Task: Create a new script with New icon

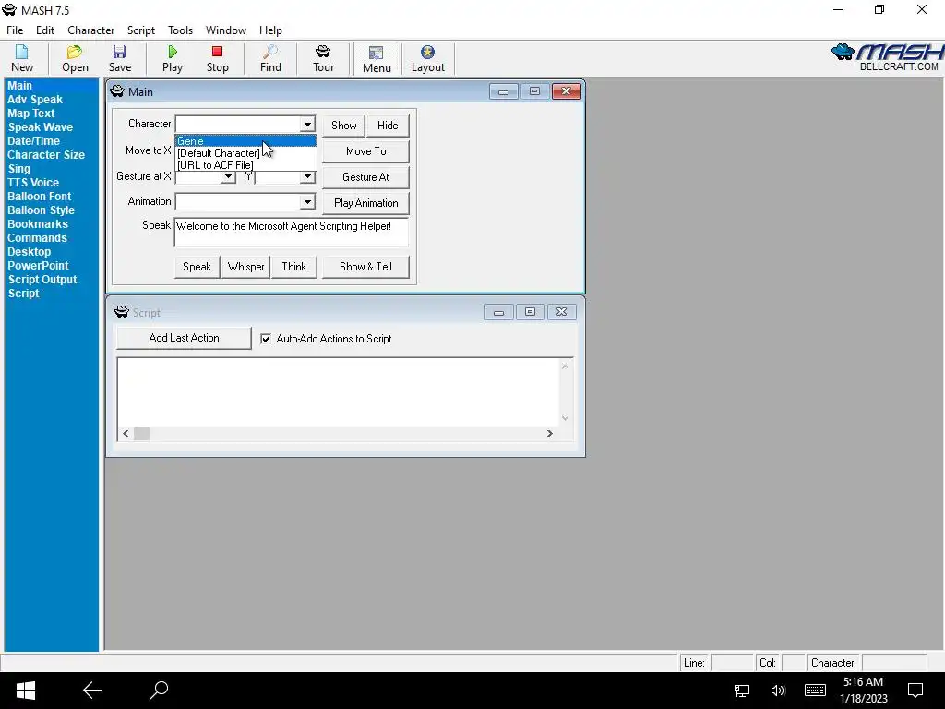Action: [x=22, y=58]
